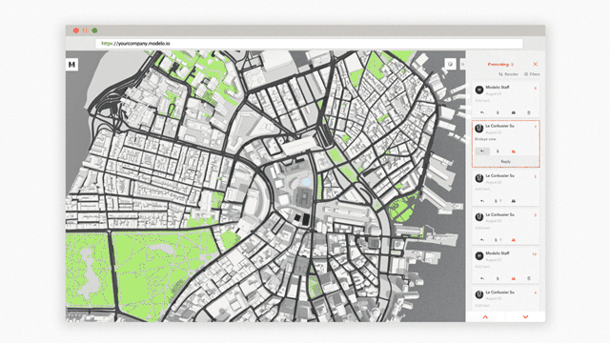610x343 pixels.
Task: Toggle binoculars view on second Le Corbusier comment
Action: (x=514, y=201)
